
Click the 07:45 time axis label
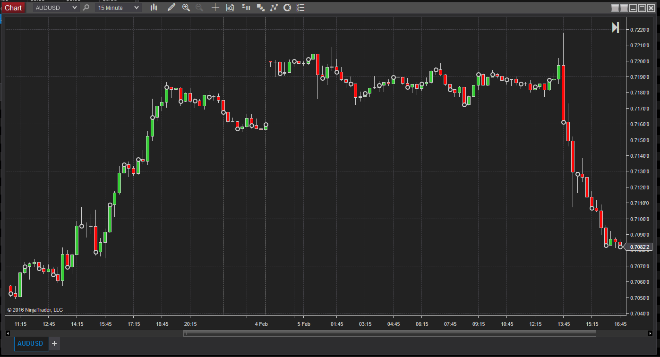click(450, 324)
